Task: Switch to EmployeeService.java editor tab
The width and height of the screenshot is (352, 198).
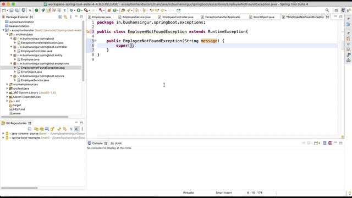Action: [x=134, y=17]
